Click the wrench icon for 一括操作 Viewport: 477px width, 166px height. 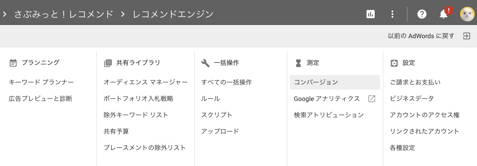206,63
